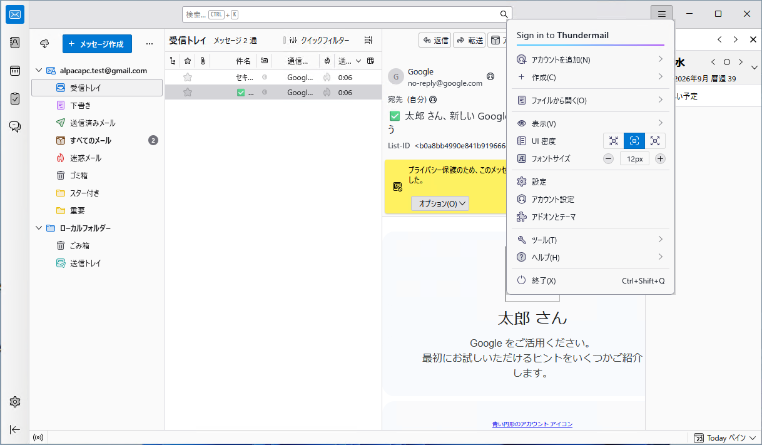Go to today circle in calendar pane

[x=727, y=62]
